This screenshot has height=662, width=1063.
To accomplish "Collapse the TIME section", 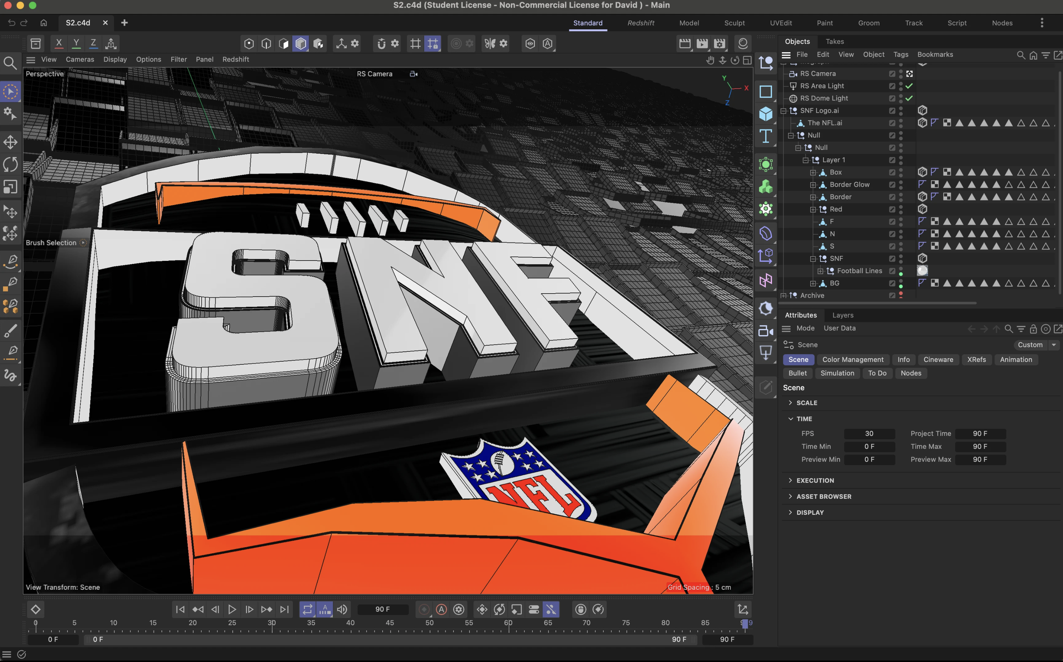I will click(790, 419).
